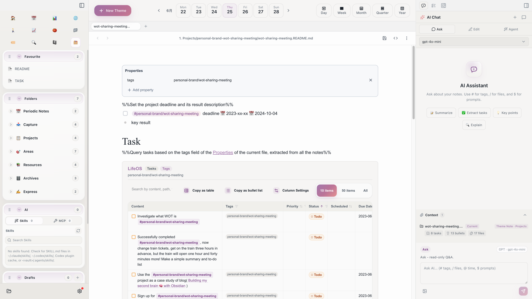532x299 pixels.
Task: Click Add property in Properties box
Action: (x=140, y=90)
